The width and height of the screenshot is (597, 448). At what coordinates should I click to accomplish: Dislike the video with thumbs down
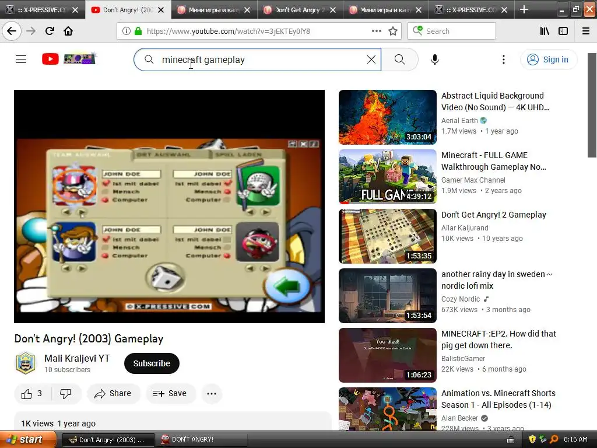coord(65,394)
